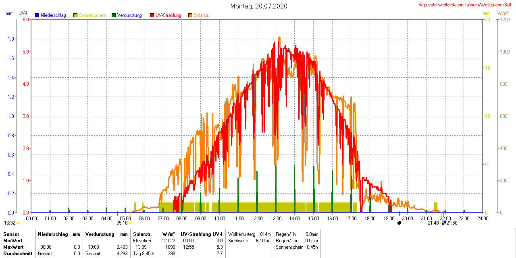Click the '6.0' tick on the red UV-I axis
The image size is (516, 258).
(26, 20)
